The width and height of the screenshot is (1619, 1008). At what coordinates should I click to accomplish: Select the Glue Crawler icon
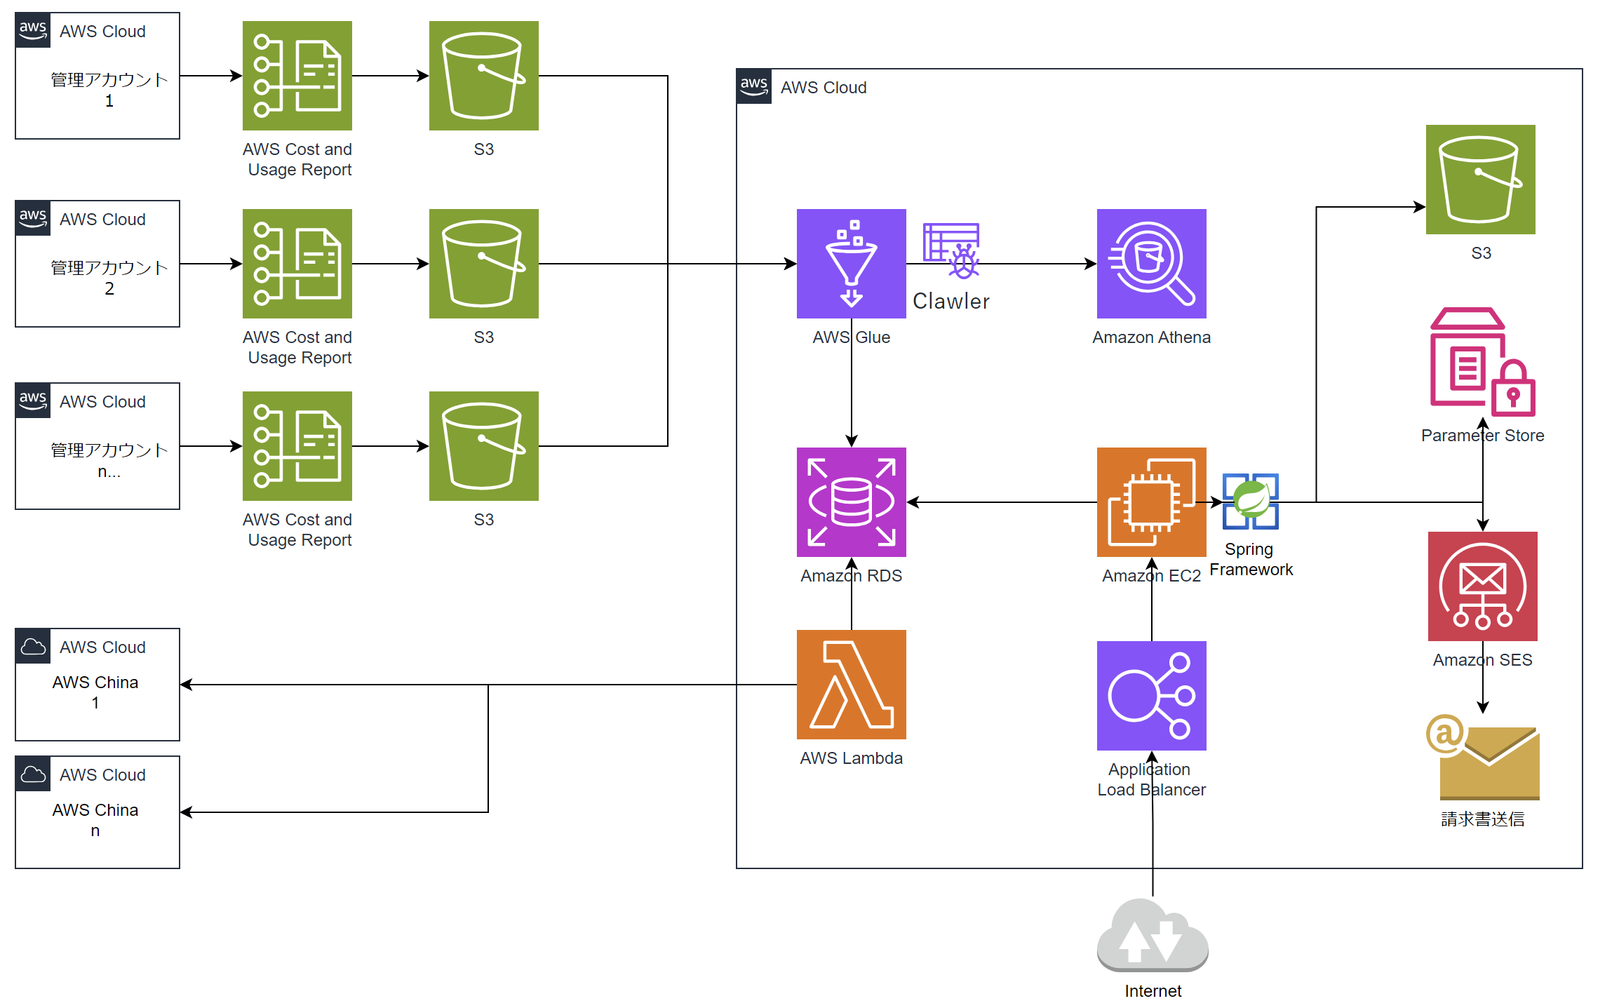click(x=952, y=250)
